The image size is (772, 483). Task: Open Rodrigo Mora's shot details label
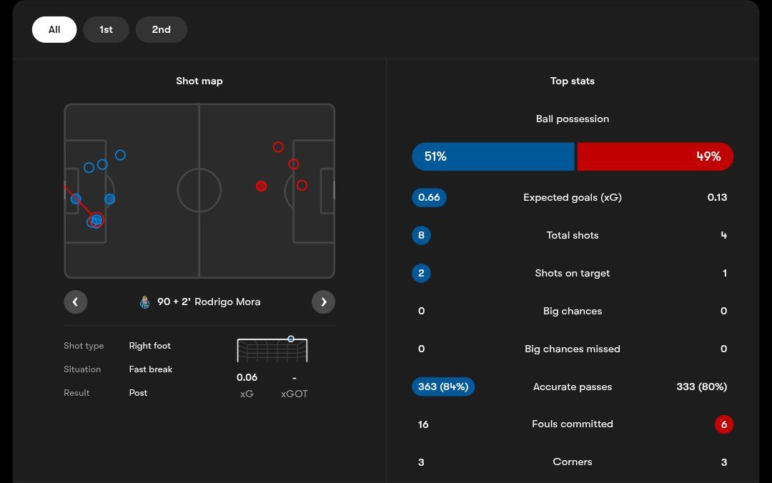pos(208,302)
